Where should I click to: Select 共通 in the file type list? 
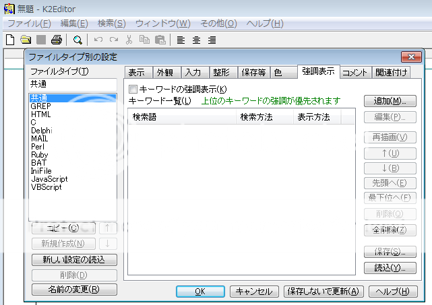73,98
